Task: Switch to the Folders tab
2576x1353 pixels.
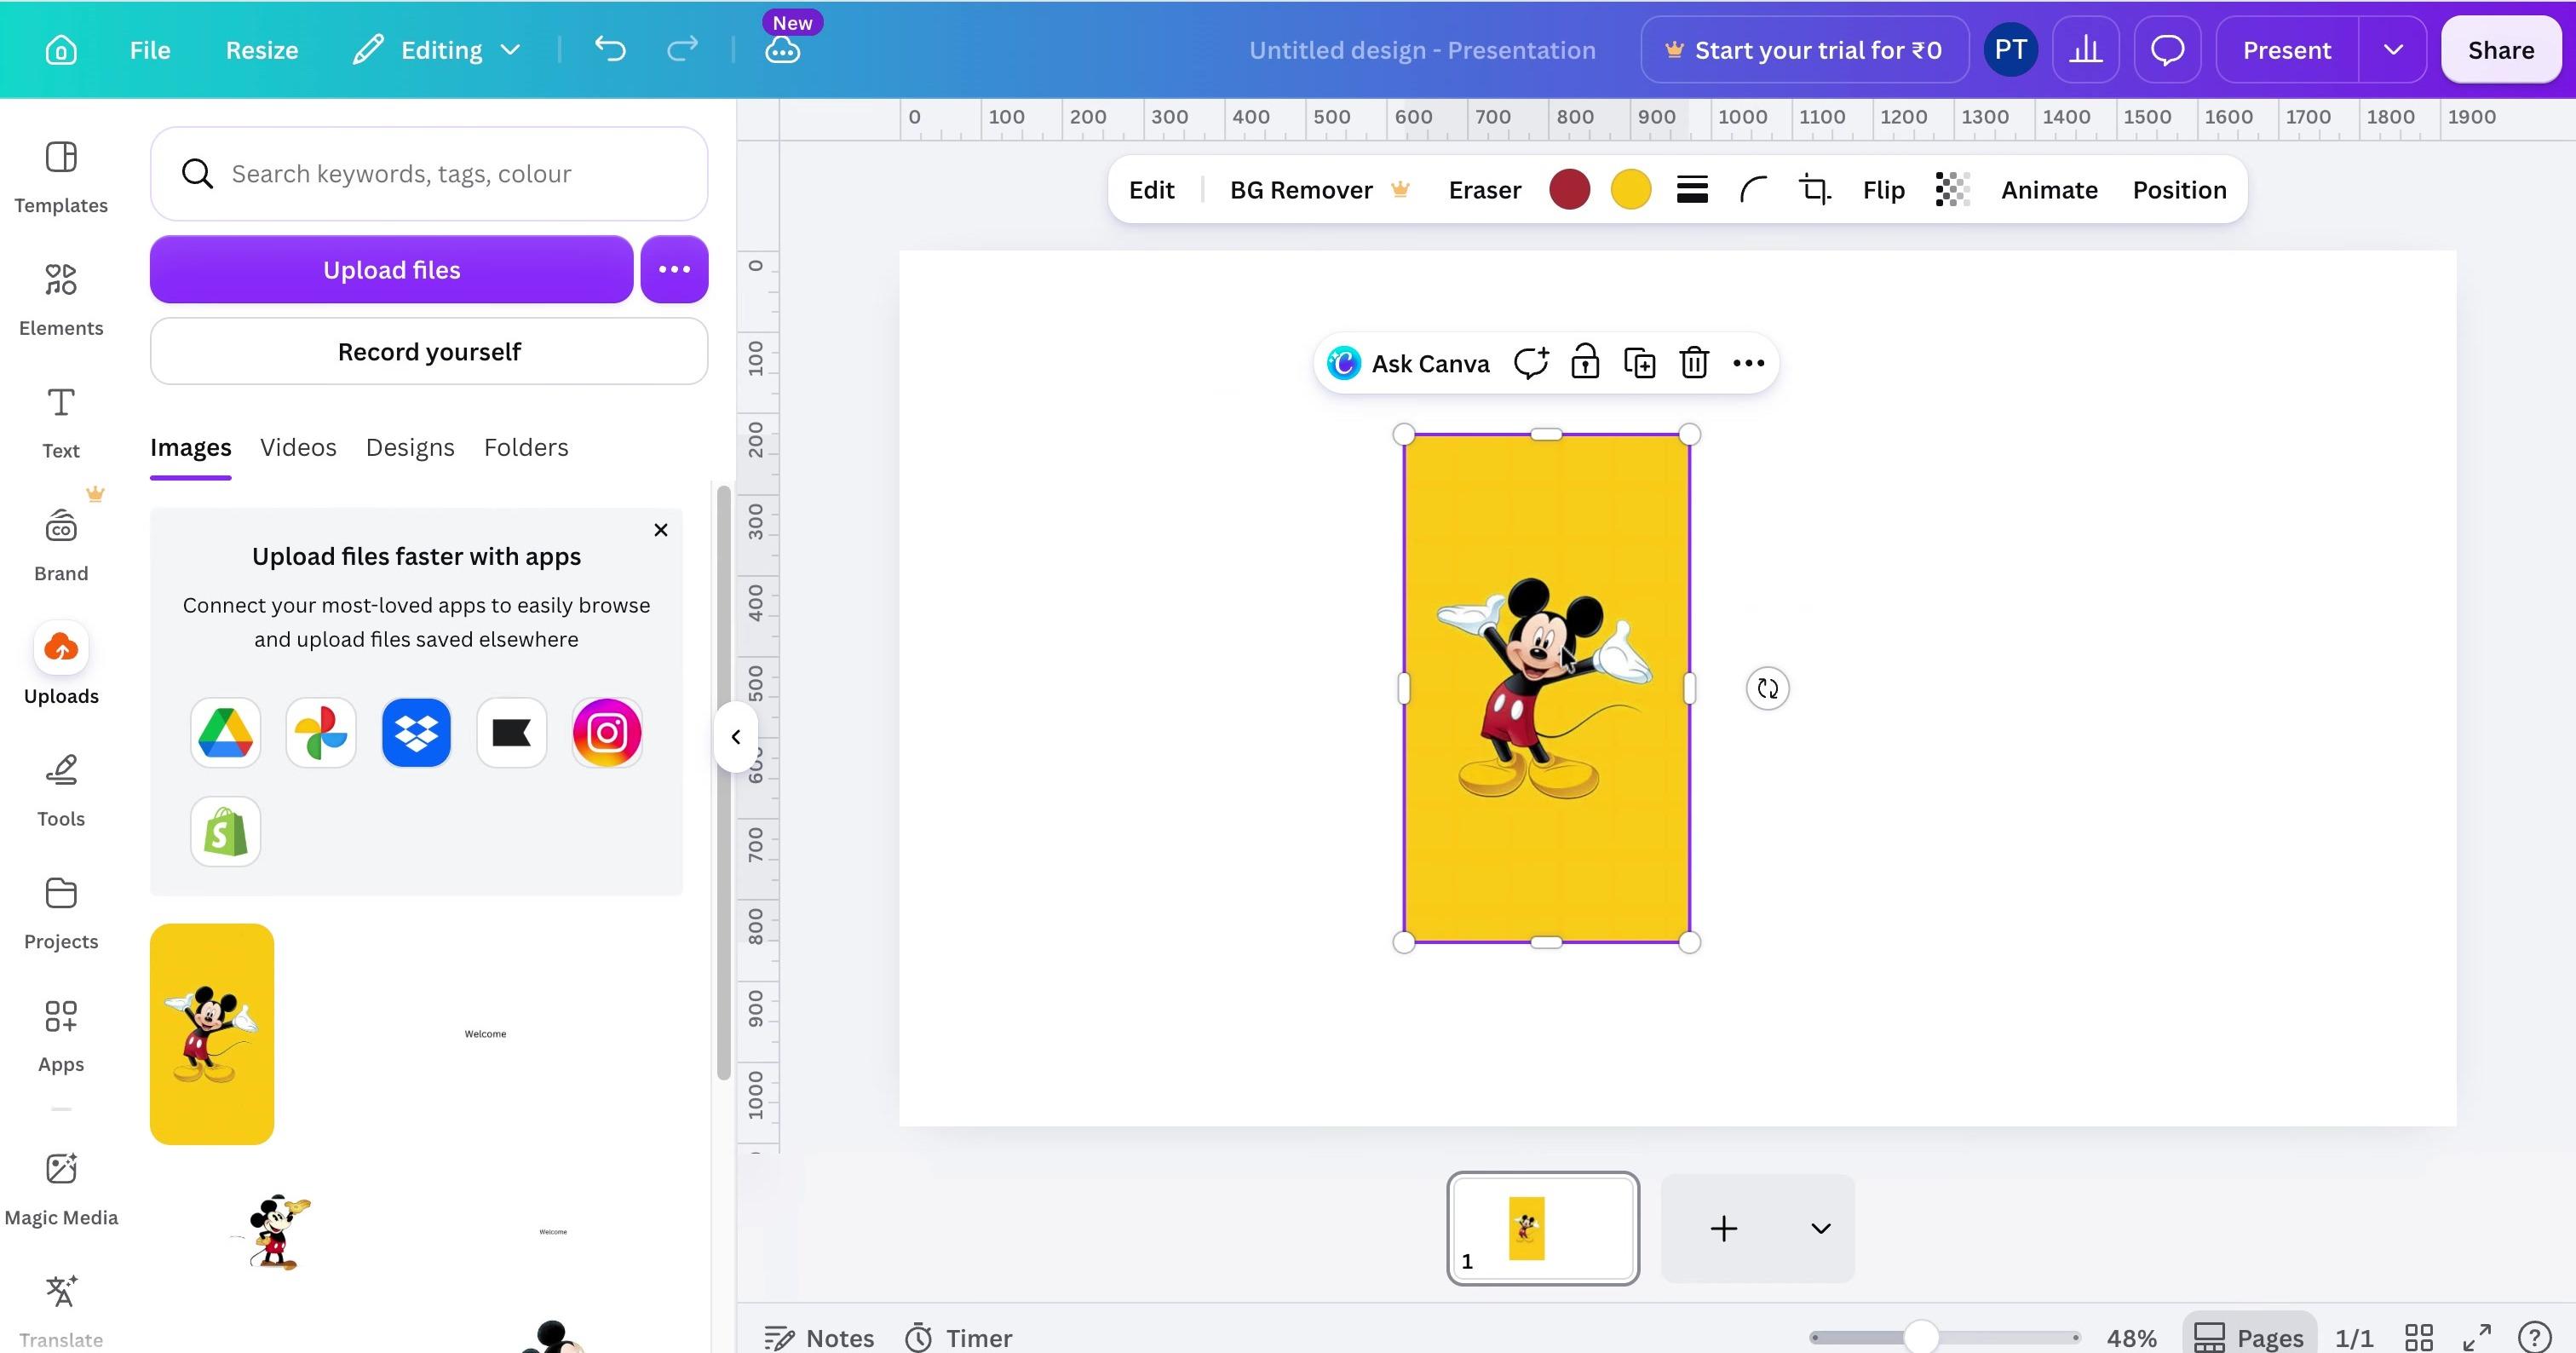Action: pos(526,447)
